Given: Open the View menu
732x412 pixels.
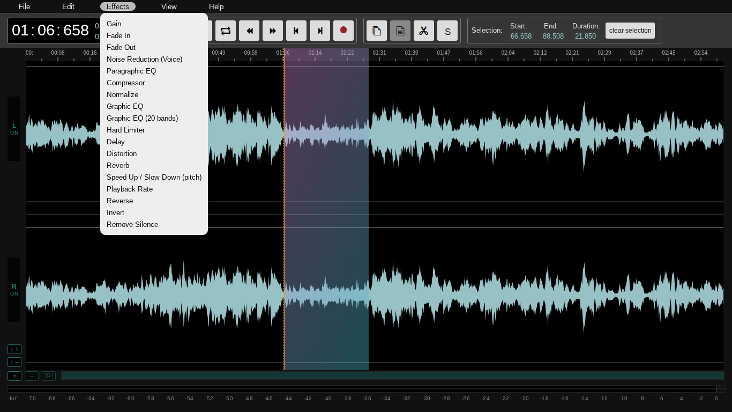Looking at the screenshot, I should click(169, 6).
